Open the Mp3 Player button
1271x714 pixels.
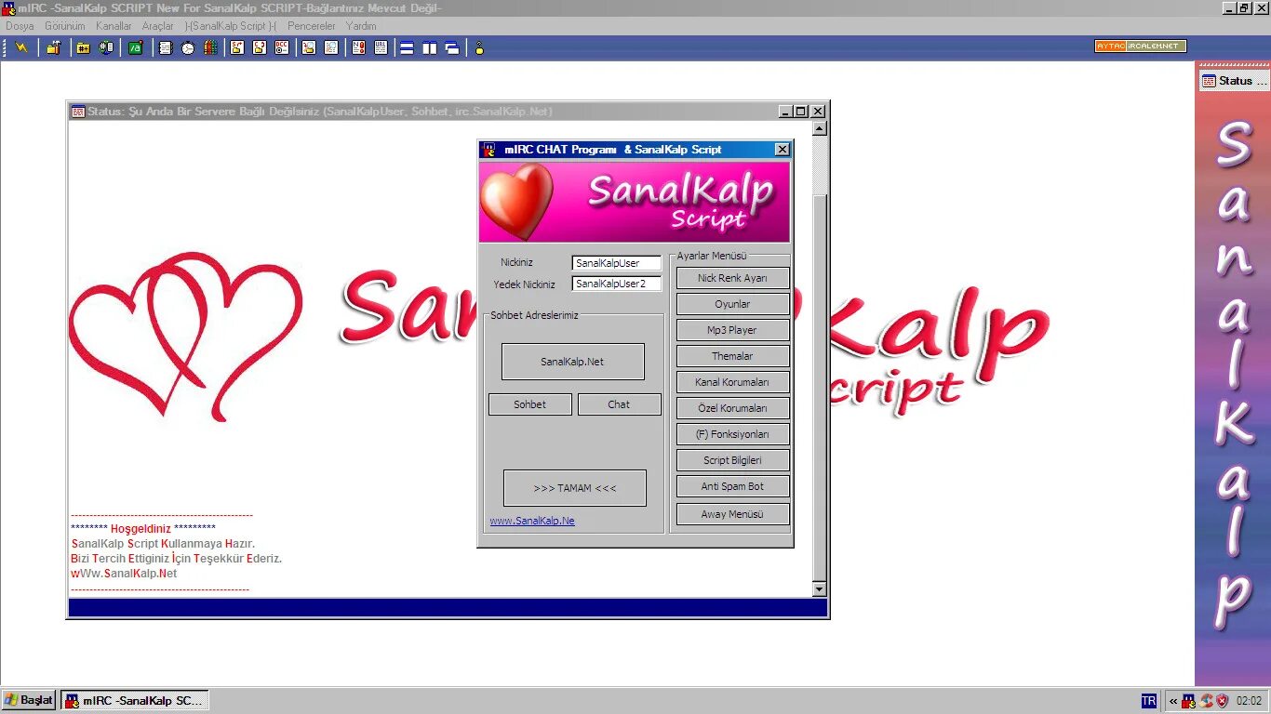pos(733,330)
